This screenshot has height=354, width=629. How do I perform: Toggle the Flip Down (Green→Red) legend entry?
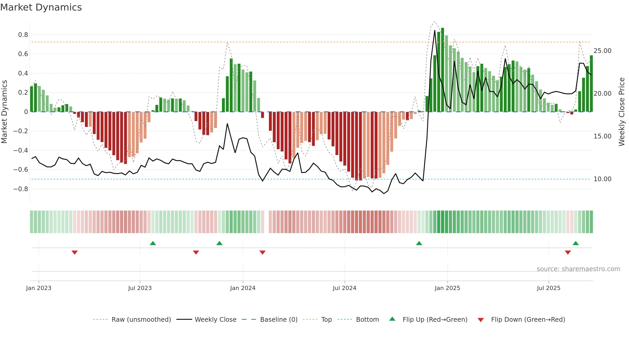click(x=521, y=319)
